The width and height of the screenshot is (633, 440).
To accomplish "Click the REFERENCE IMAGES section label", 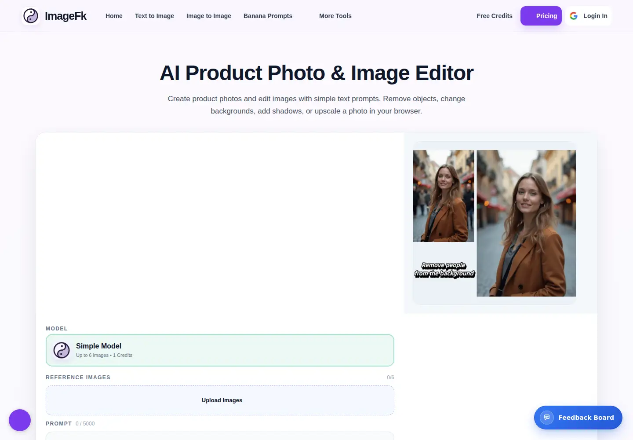I will (x=78, y=378).
